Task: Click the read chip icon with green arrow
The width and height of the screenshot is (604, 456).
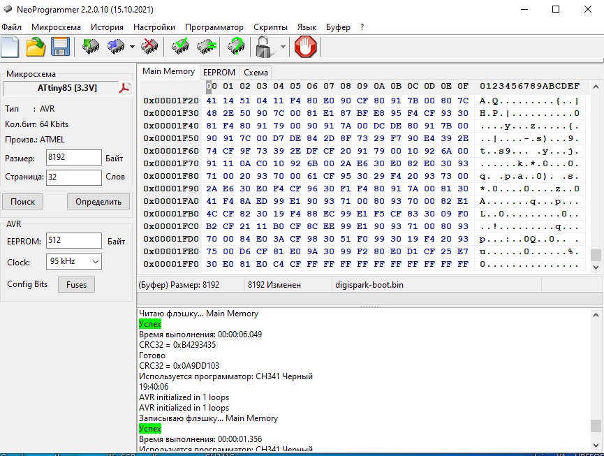Action: [x=91, y=47]
